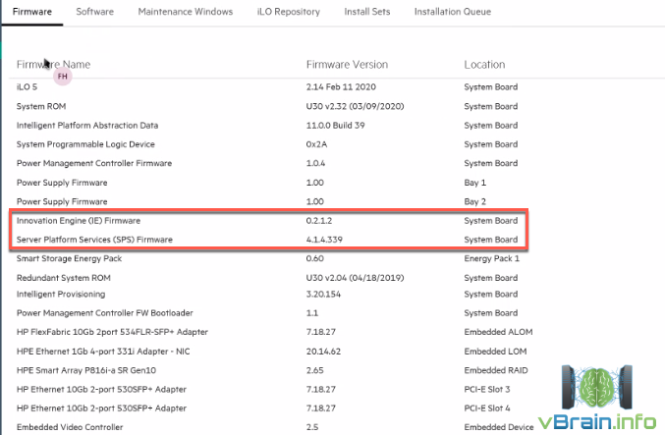Click version U30 v2.04 (04/18/2019)
This screenshot has width=665, height=435.
[355, 278]
